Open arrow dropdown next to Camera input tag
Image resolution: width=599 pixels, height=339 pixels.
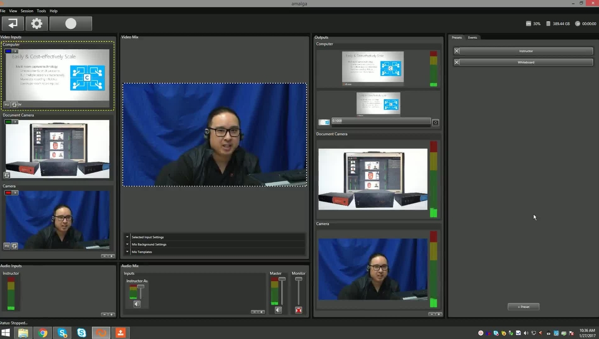click(x=15, y=193)
